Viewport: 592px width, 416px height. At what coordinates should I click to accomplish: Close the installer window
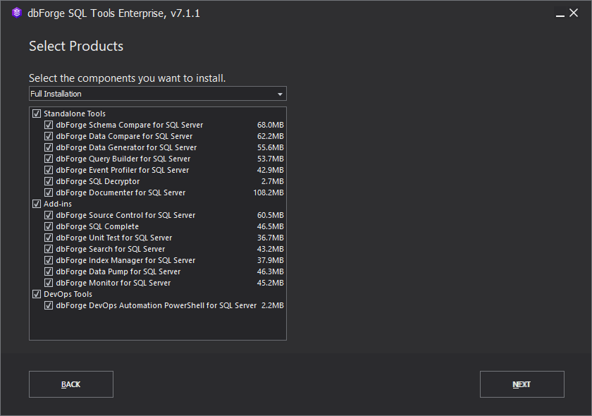pyautogui.click(x=574, y=13)
